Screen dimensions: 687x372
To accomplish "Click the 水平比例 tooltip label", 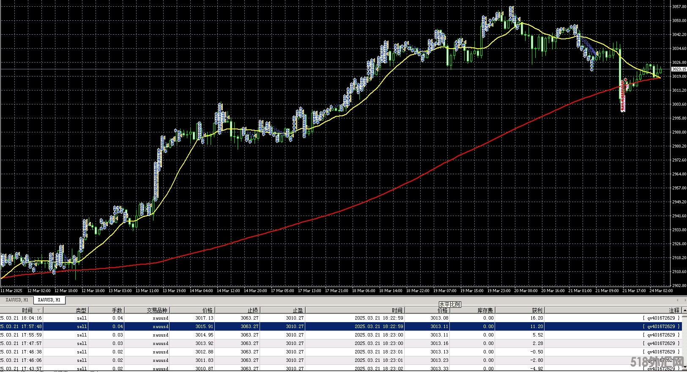I will 449,304.
